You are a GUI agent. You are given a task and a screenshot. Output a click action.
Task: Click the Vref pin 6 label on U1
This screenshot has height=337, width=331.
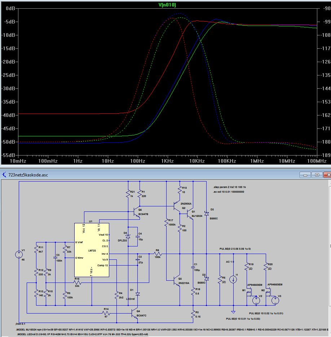tap(79, 242)
